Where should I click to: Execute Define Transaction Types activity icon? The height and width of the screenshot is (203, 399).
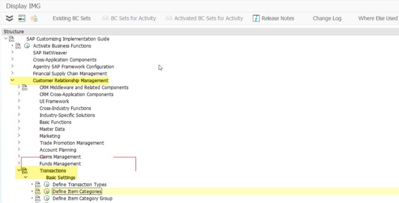[x=47, y=184]
